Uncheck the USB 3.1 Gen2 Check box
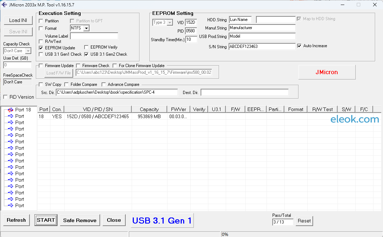 click(86, 54)
